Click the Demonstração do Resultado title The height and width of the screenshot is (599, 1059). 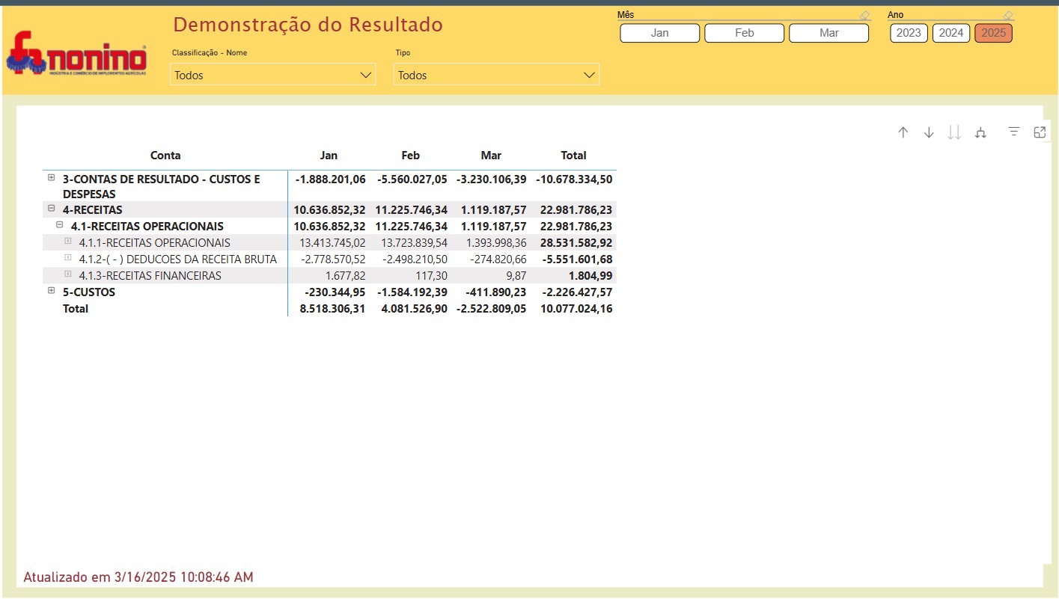308,25
